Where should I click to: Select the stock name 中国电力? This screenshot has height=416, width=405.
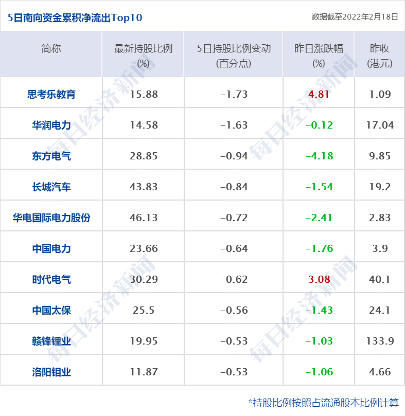coord(51,248)
